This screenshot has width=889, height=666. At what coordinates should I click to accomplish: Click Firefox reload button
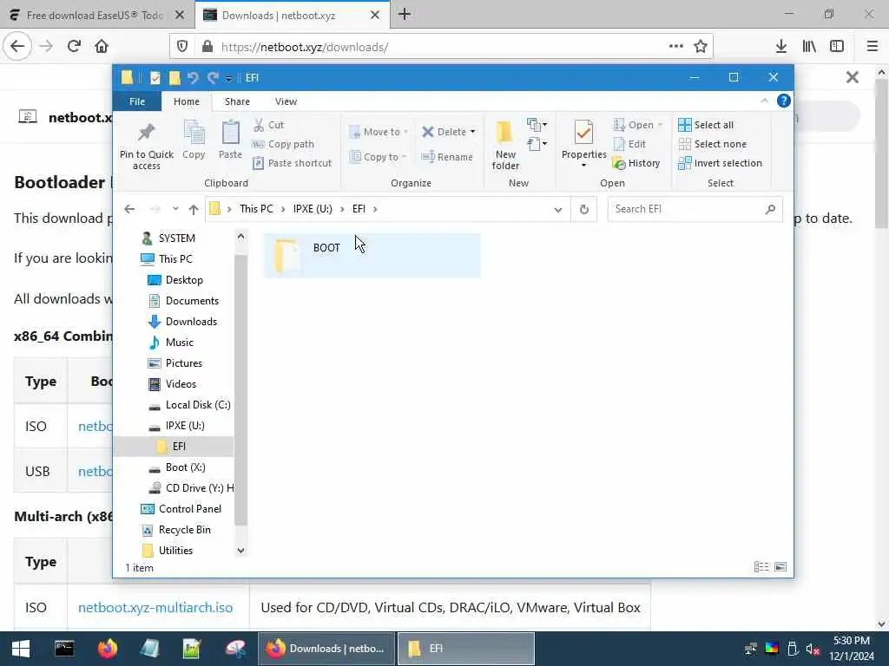[74, 47]
